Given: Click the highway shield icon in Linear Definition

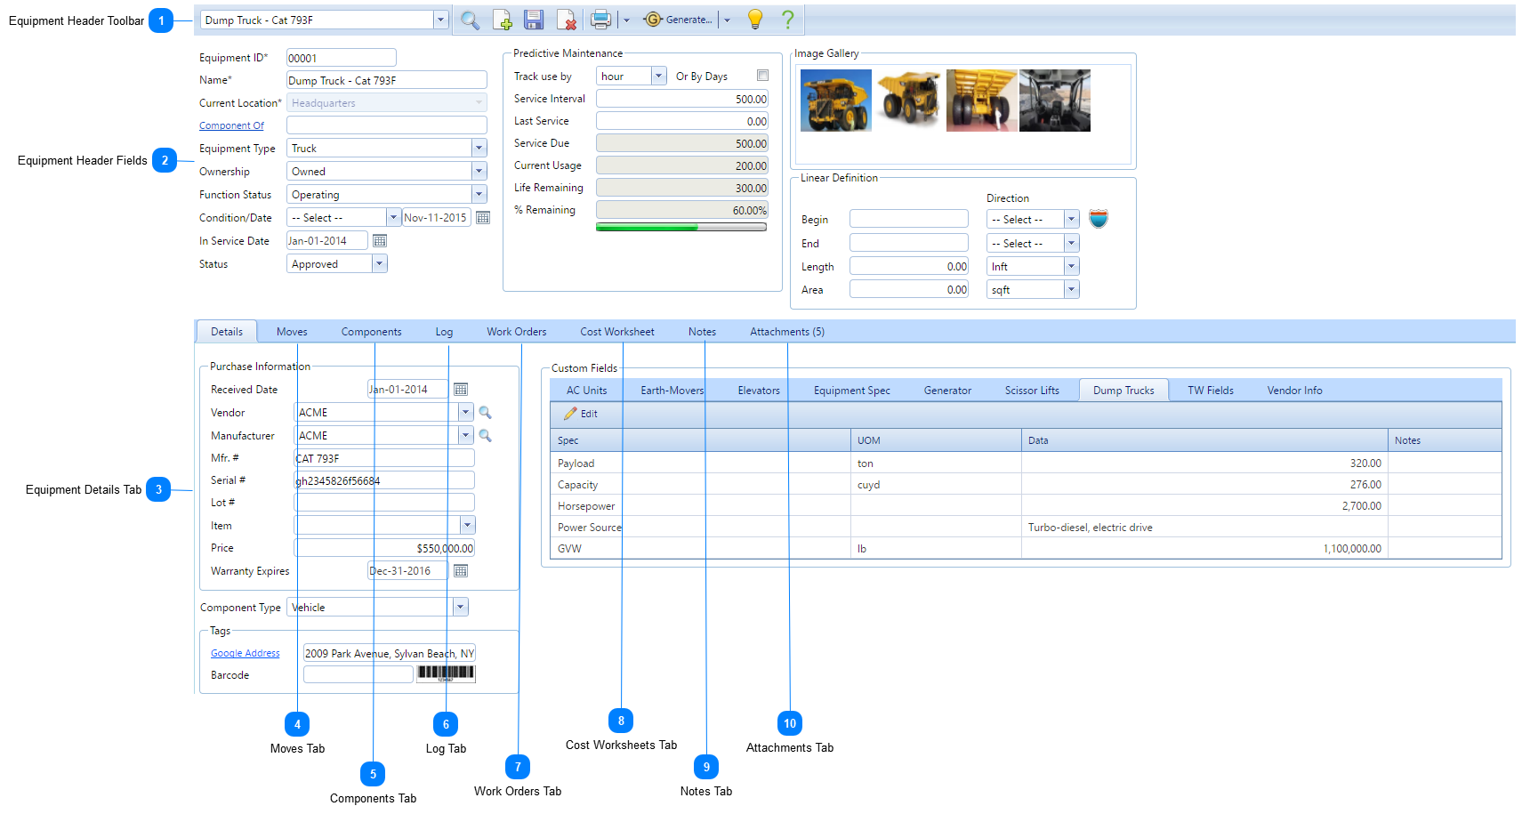Looking at the screenshot, I should [x=1099, y=219].
